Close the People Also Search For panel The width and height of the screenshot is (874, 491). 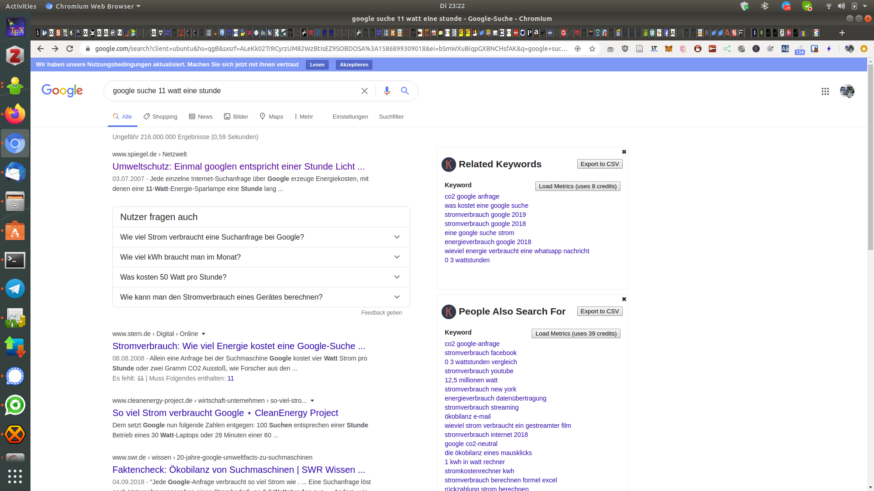[x=624, y=299]
